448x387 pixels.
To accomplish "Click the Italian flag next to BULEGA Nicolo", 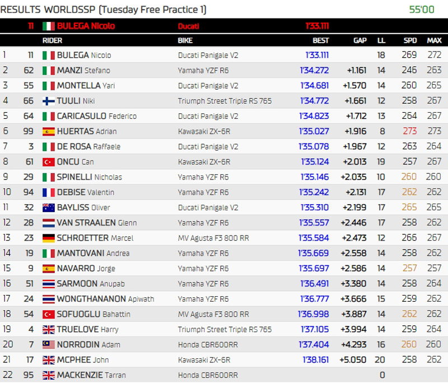I will tap(48, 55).
